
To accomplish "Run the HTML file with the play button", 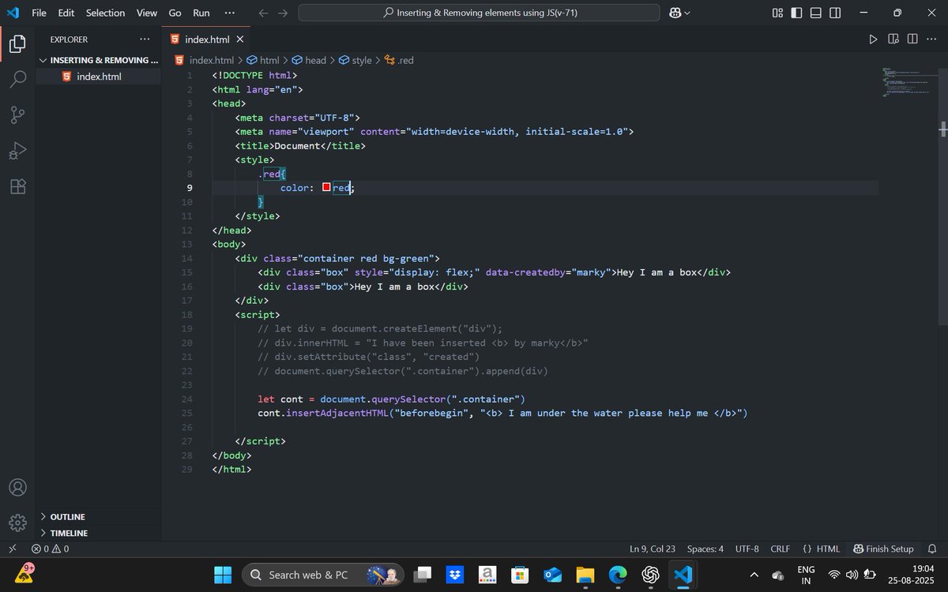I will 873,38.
